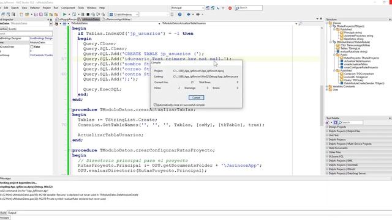Click the Run Until Return icon

103,15
